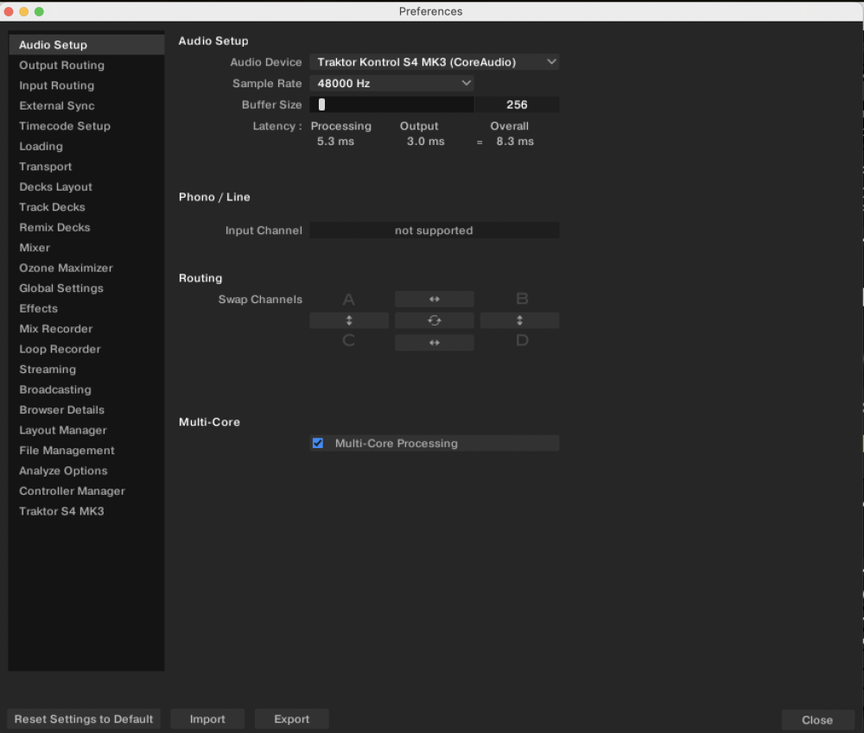
Task: Click Reset Settings to Default button
Action: (84, 719)
